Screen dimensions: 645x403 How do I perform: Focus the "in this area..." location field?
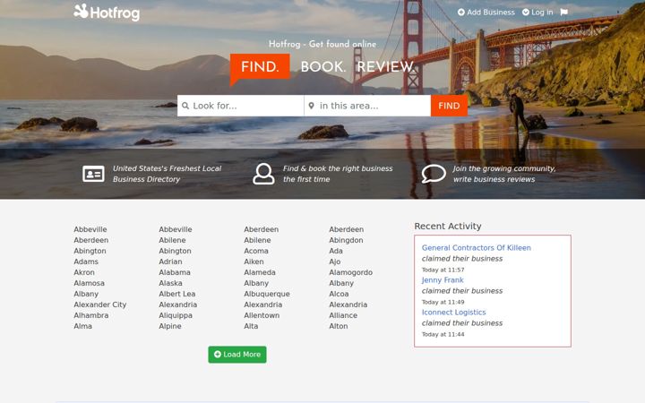(x=367, y=106)
